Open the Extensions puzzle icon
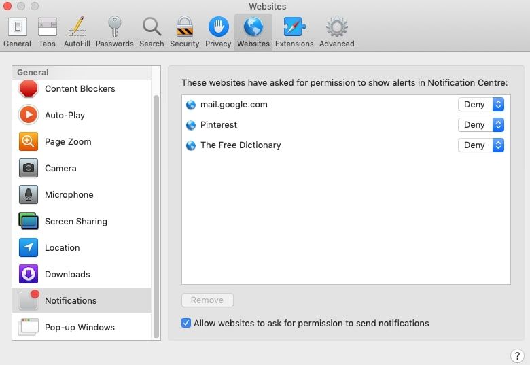 pyautogui.click(x=294, y=27)
